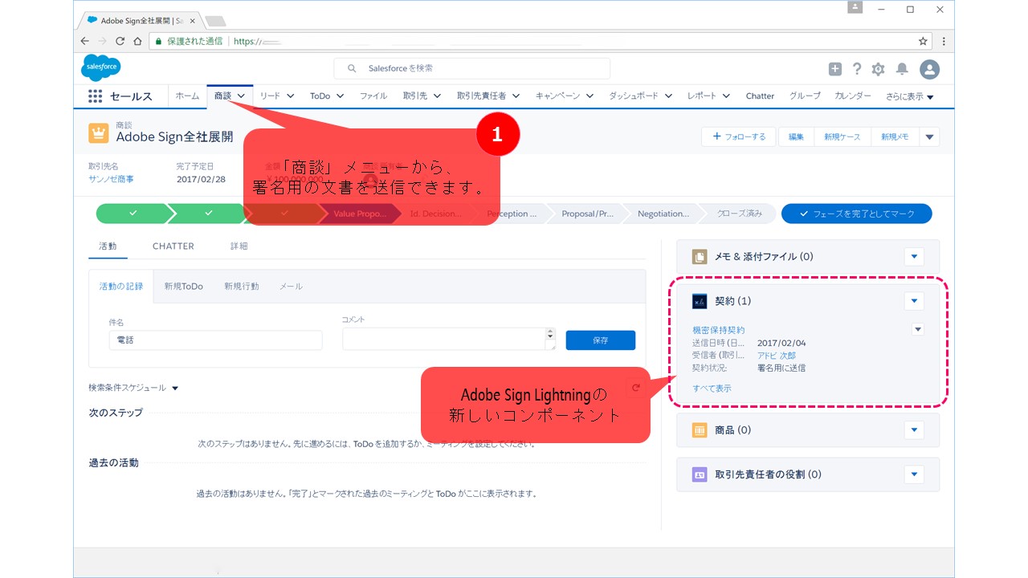Open the グループ tab
The height and width of the screenshot is (578, 1028).
pos(805,96)
